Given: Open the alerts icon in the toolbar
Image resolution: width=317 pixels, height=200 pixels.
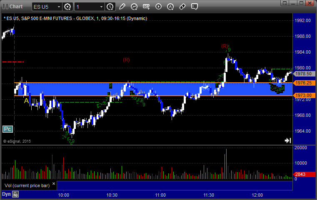Looking at the screenshot, I should [170, 7].
